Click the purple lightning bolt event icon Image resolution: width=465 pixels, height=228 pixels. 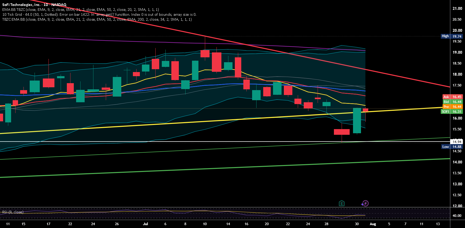[x=365, y=203]
